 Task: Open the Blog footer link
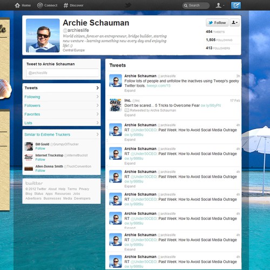29,194
